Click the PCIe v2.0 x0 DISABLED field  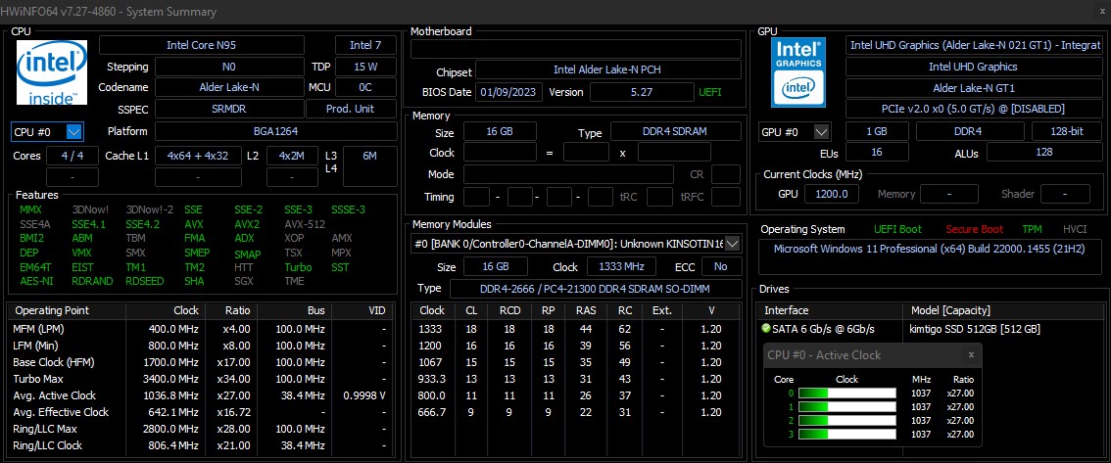point(974,109)
